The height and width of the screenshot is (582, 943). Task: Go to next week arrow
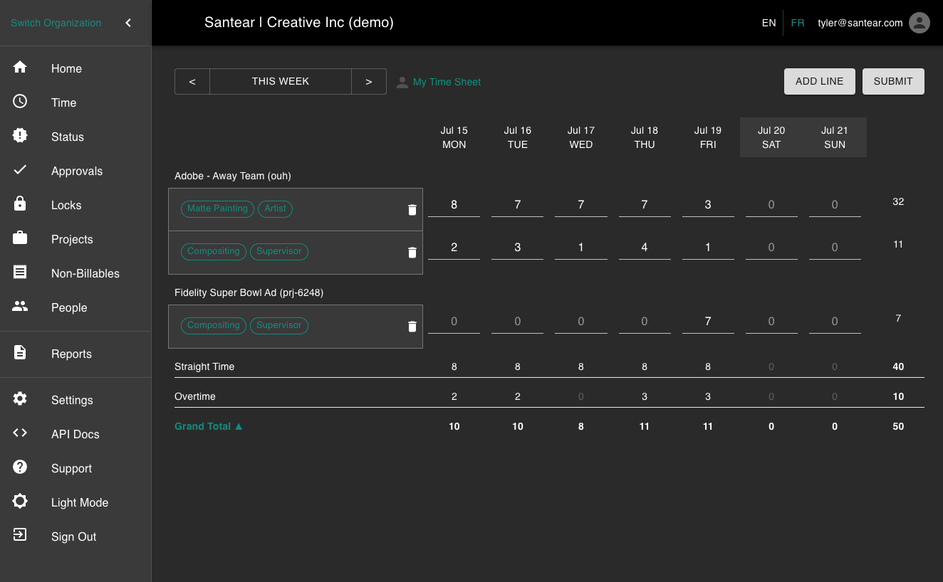coord(369,81)
